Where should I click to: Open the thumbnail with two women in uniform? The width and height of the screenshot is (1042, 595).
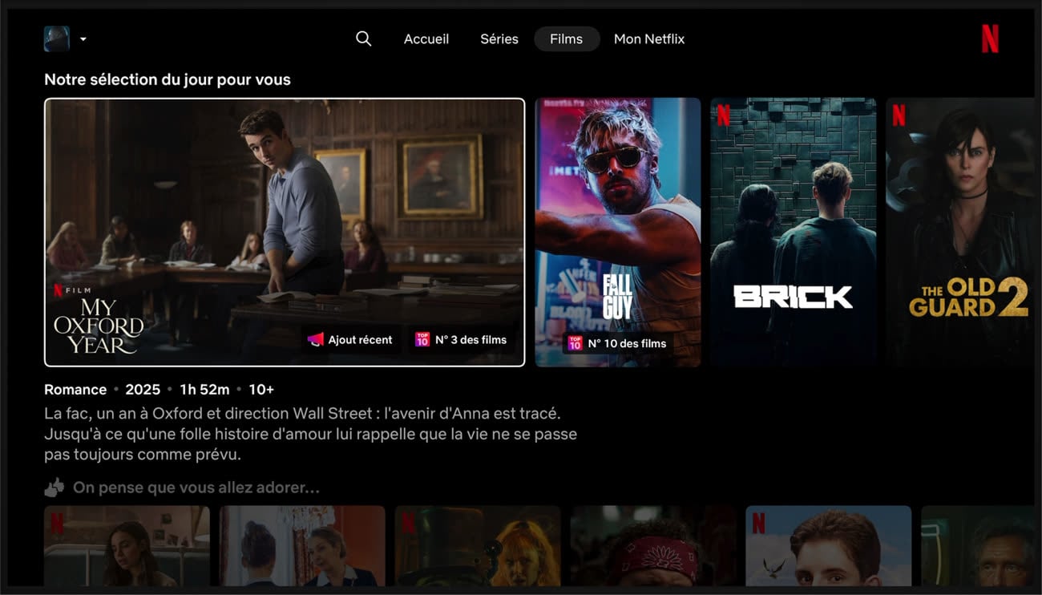pos(302,545)
